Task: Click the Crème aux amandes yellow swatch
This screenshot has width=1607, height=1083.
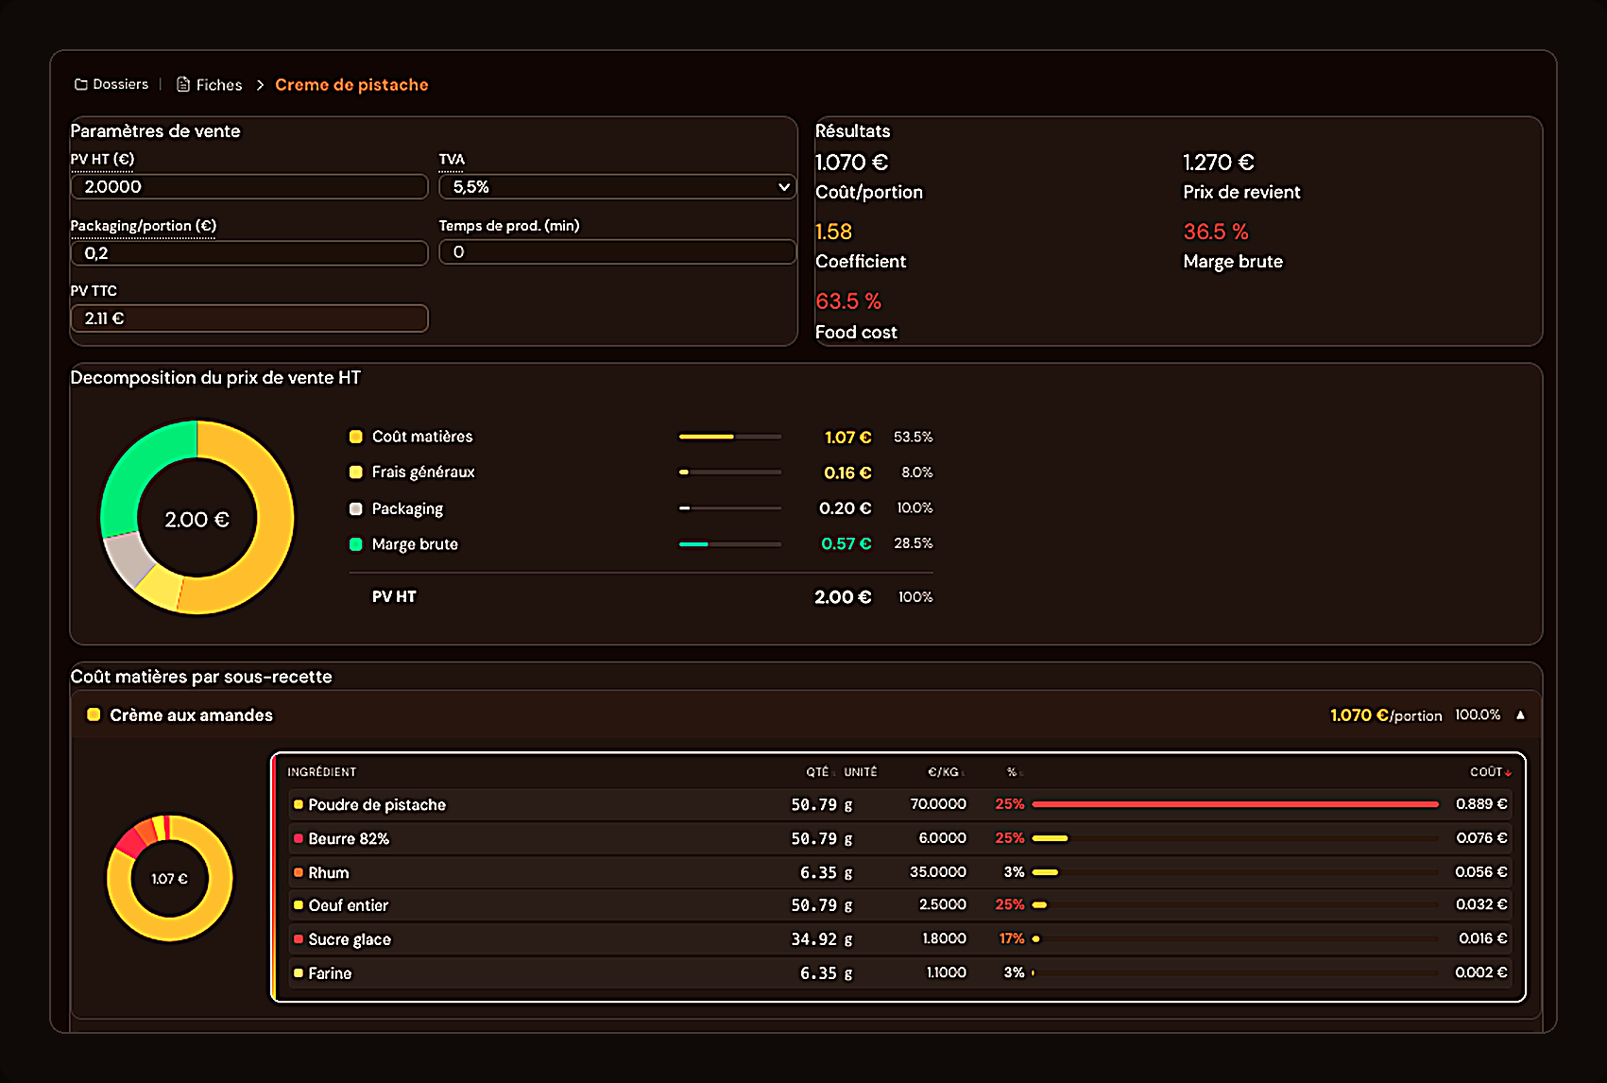Action: pyautogui.click(x=94, y=715)
